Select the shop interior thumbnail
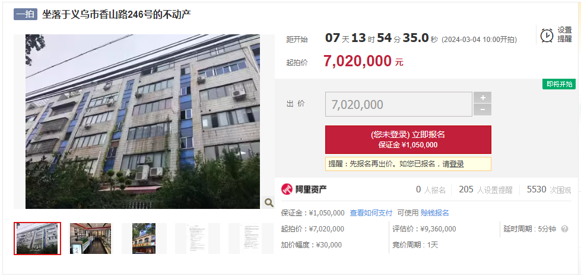Image resolution: width=581 pixels, height=277 pixels. tap(90, 238)
